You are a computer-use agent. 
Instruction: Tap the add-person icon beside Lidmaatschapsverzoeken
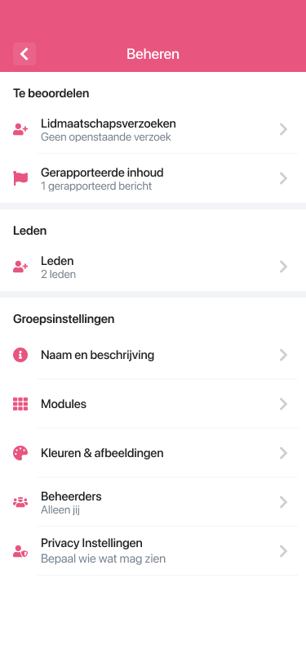point(20,129)
